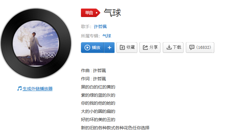Open comments speech bubble icon
The image size is (230, 133).
tap(192, 47)
